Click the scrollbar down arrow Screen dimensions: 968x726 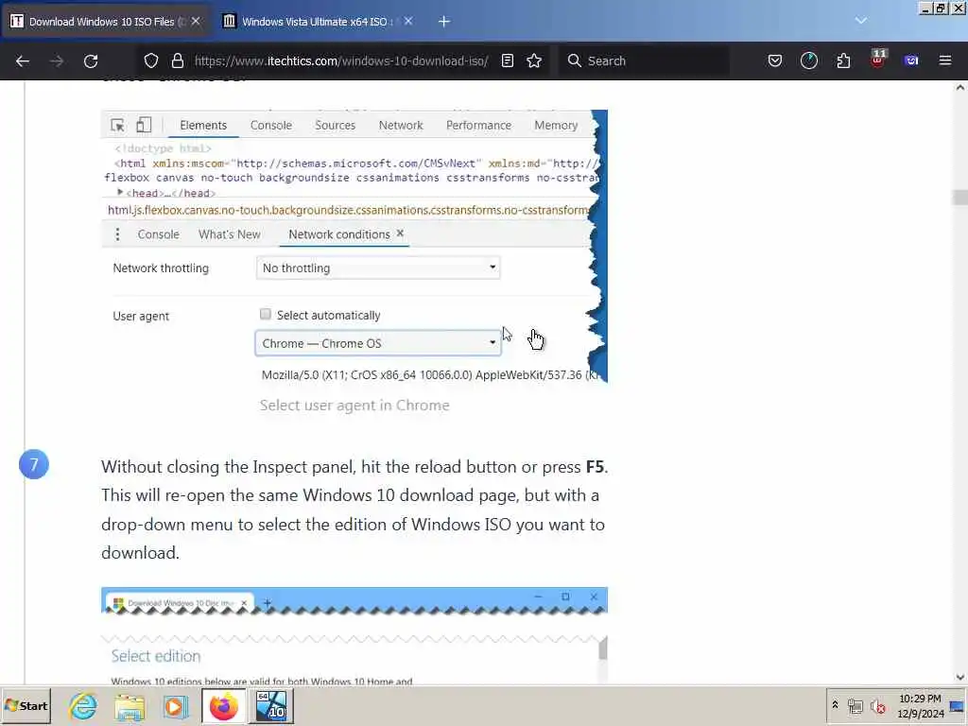pyautogui.click(x=960, y=677)
